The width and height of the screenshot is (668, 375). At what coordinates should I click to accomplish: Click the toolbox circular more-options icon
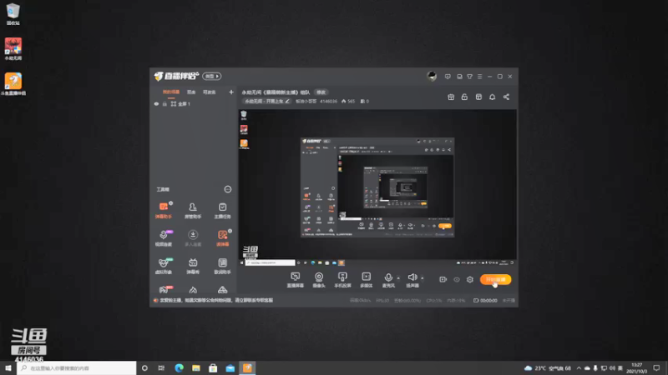point(228,189)
